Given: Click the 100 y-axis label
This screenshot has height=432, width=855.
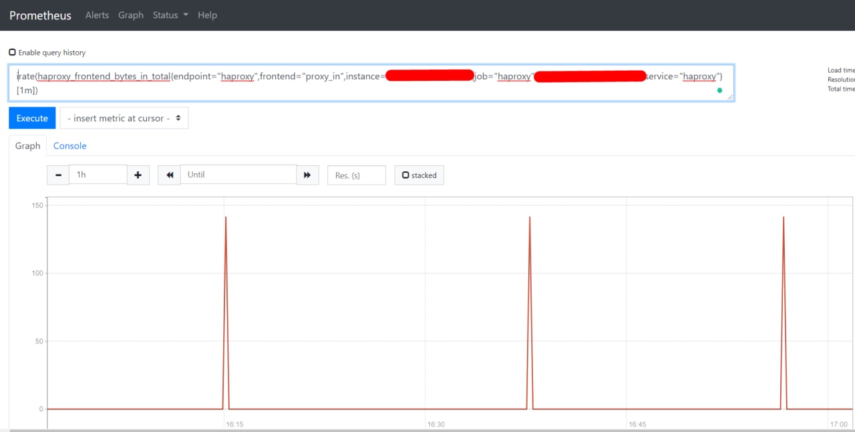Looking at the screenshot, I should [x=37, y=273].
